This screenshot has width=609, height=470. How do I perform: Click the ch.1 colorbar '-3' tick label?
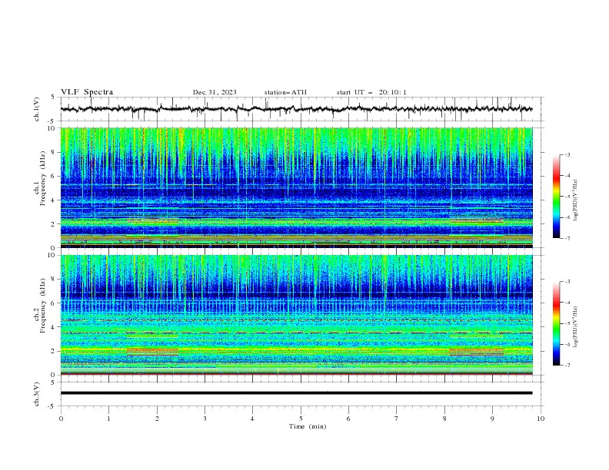[x=567, y=154]
